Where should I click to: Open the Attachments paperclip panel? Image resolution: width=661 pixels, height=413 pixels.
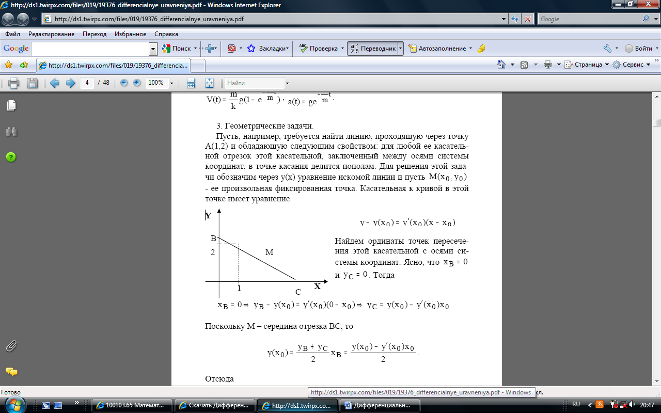(x=11, y=346)
